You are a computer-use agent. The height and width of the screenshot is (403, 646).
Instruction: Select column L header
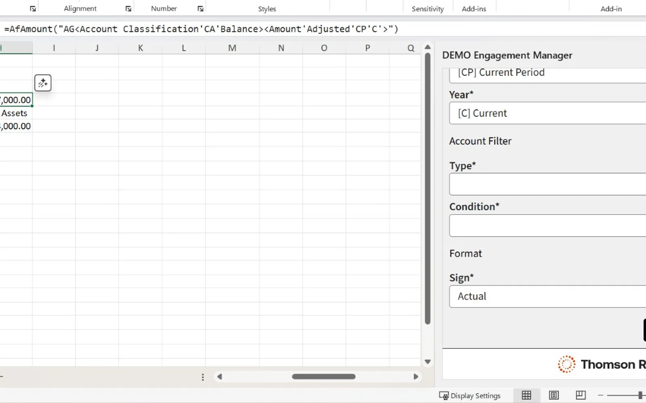(x=184, y=48)
